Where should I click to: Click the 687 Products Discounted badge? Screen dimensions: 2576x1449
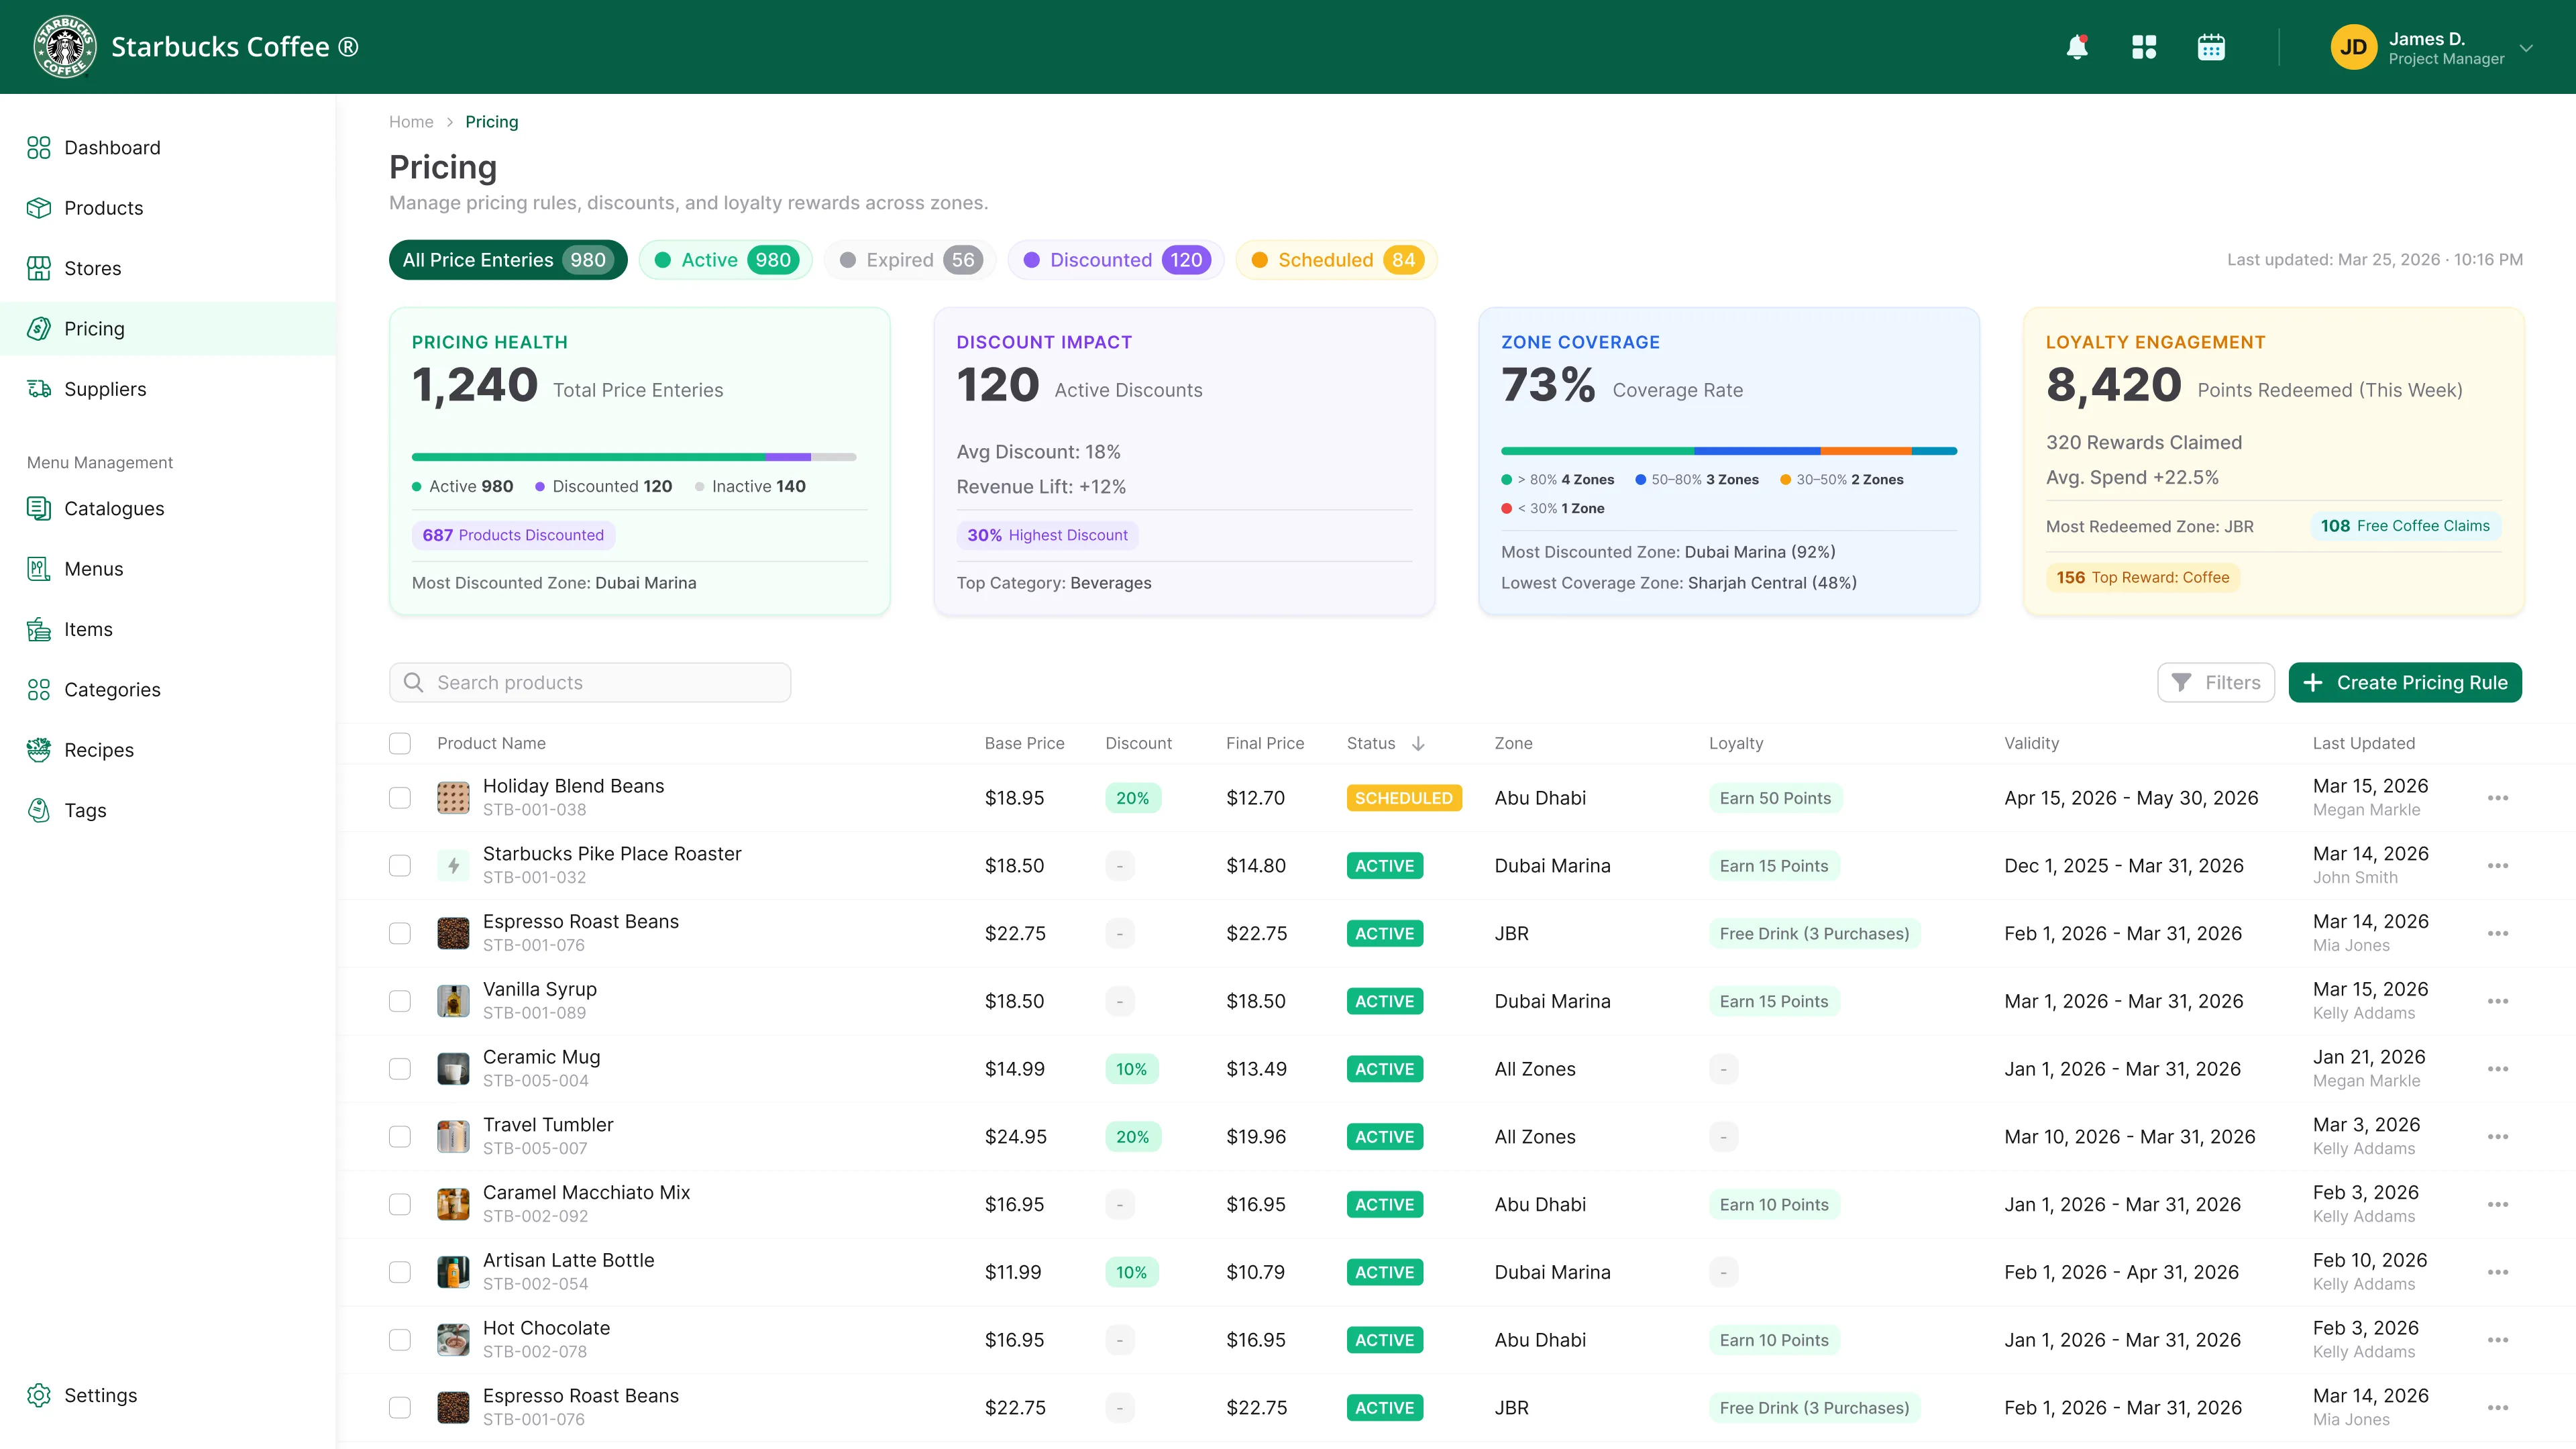coord(513,535)
